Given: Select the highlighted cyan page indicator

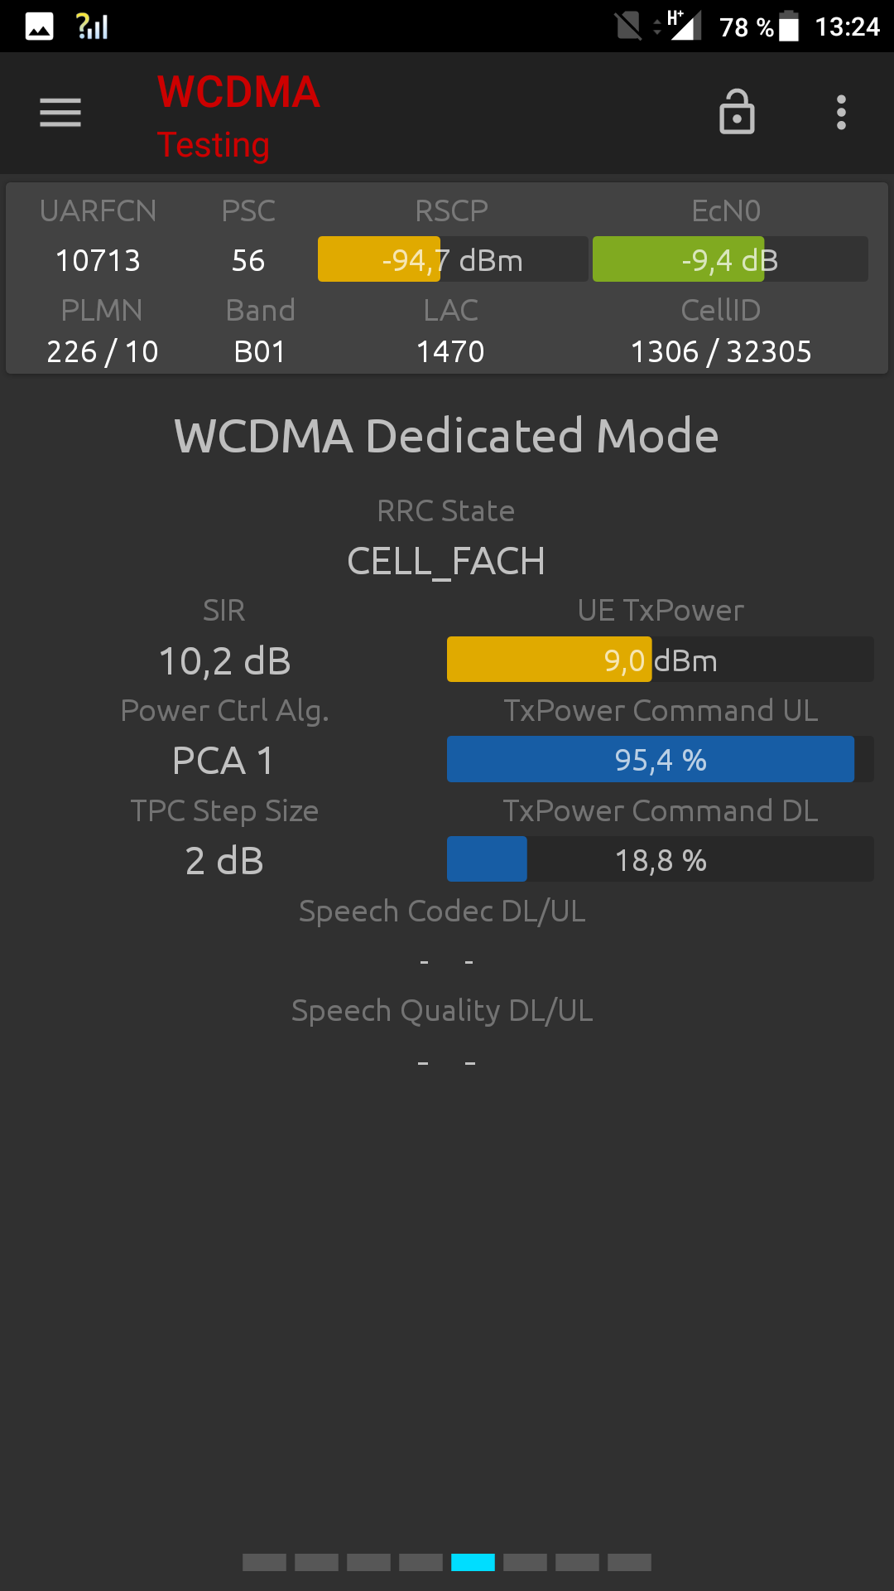Looking at the screenshot, I should click(x=473, y=1563).
